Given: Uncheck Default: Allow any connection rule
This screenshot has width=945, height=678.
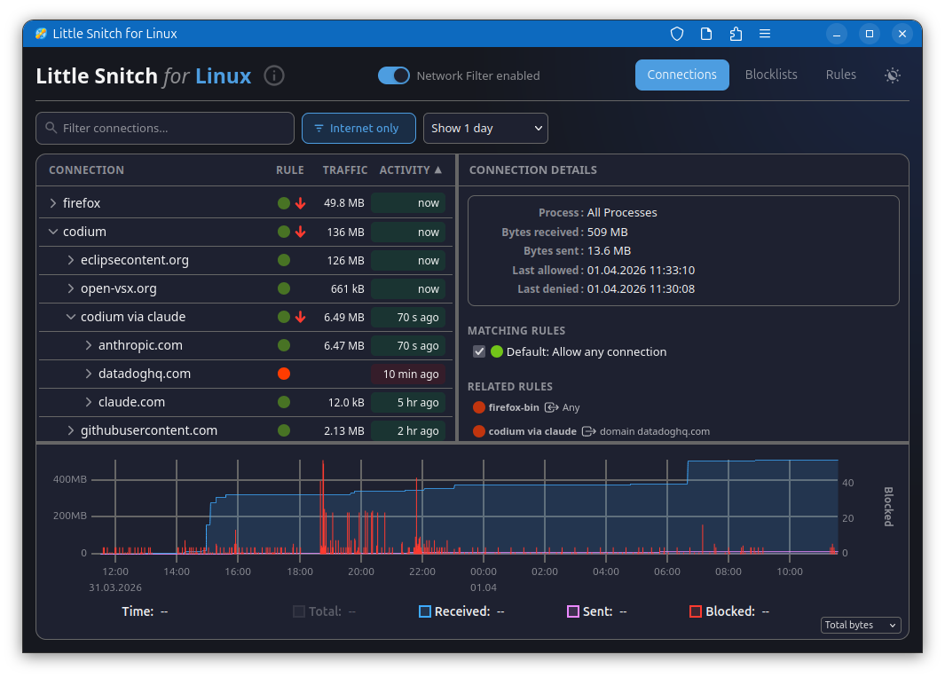Looking at the screenshot, I should (x=479, y=351).
